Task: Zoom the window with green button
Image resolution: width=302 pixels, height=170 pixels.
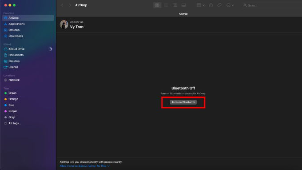Action: pyautogui.click(x=14, y=5)
